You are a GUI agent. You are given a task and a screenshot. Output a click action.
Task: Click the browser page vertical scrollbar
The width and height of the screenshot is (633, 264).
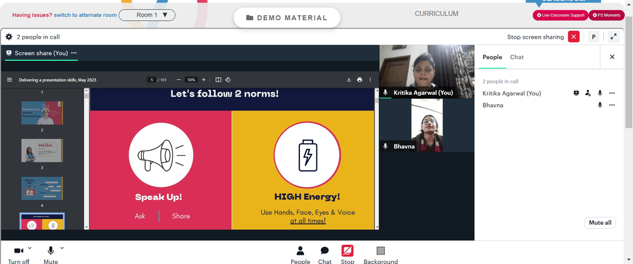[629, 73]
